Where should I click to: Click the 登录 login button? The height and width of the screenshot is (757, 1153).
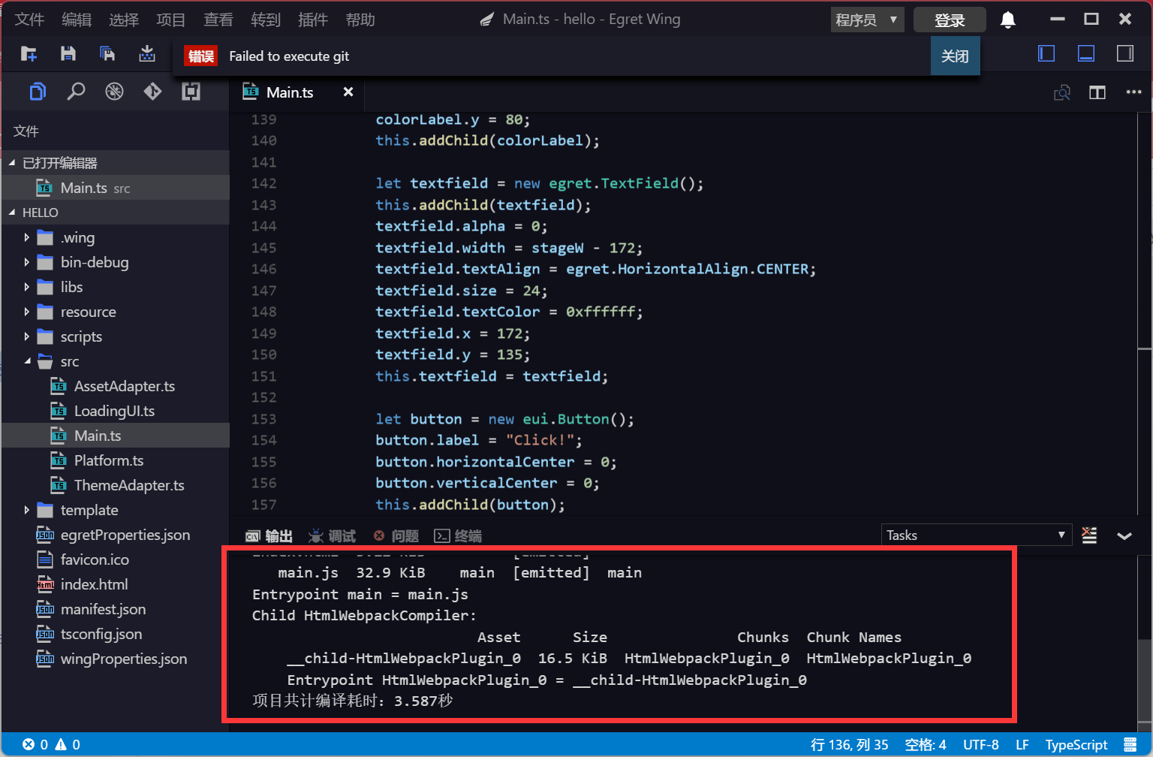pyautogui.click(x=950, y=20)
